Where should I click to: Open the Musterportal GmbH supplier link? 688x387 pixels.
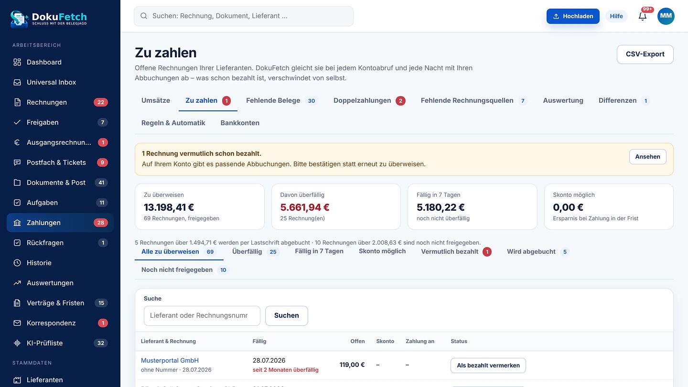coord(170,360)
